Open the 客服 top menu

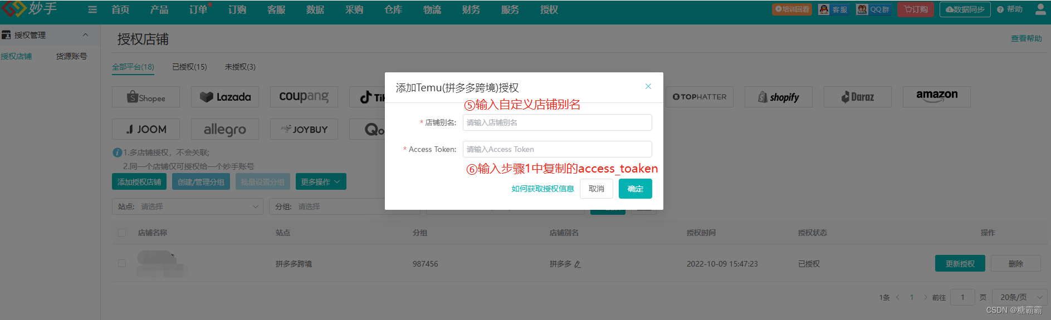276,9
